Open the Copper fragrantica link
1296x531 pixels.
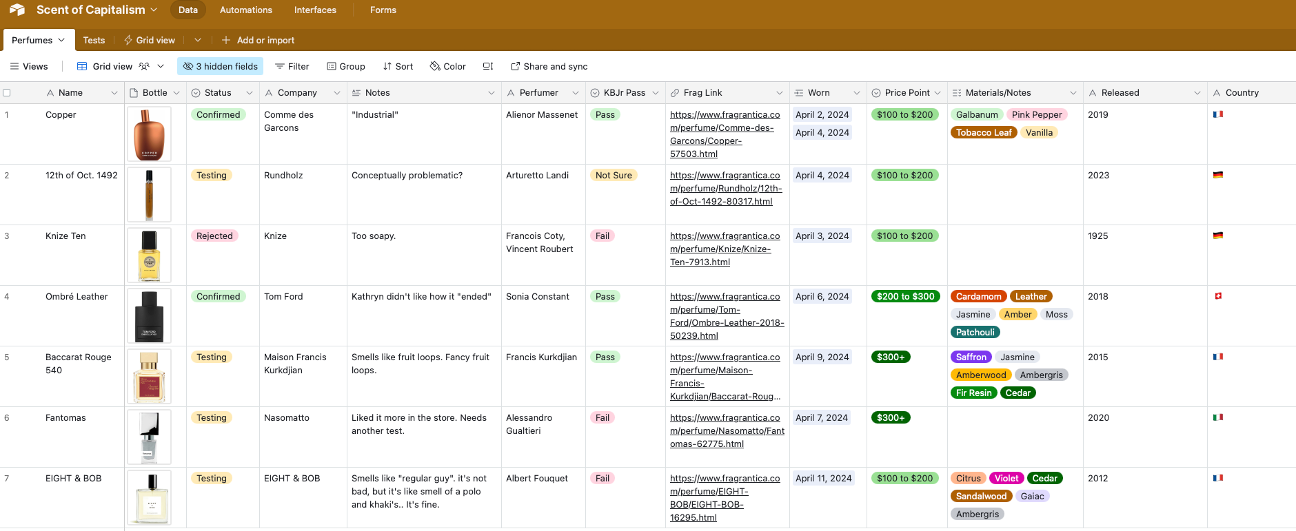click(725, 134)
